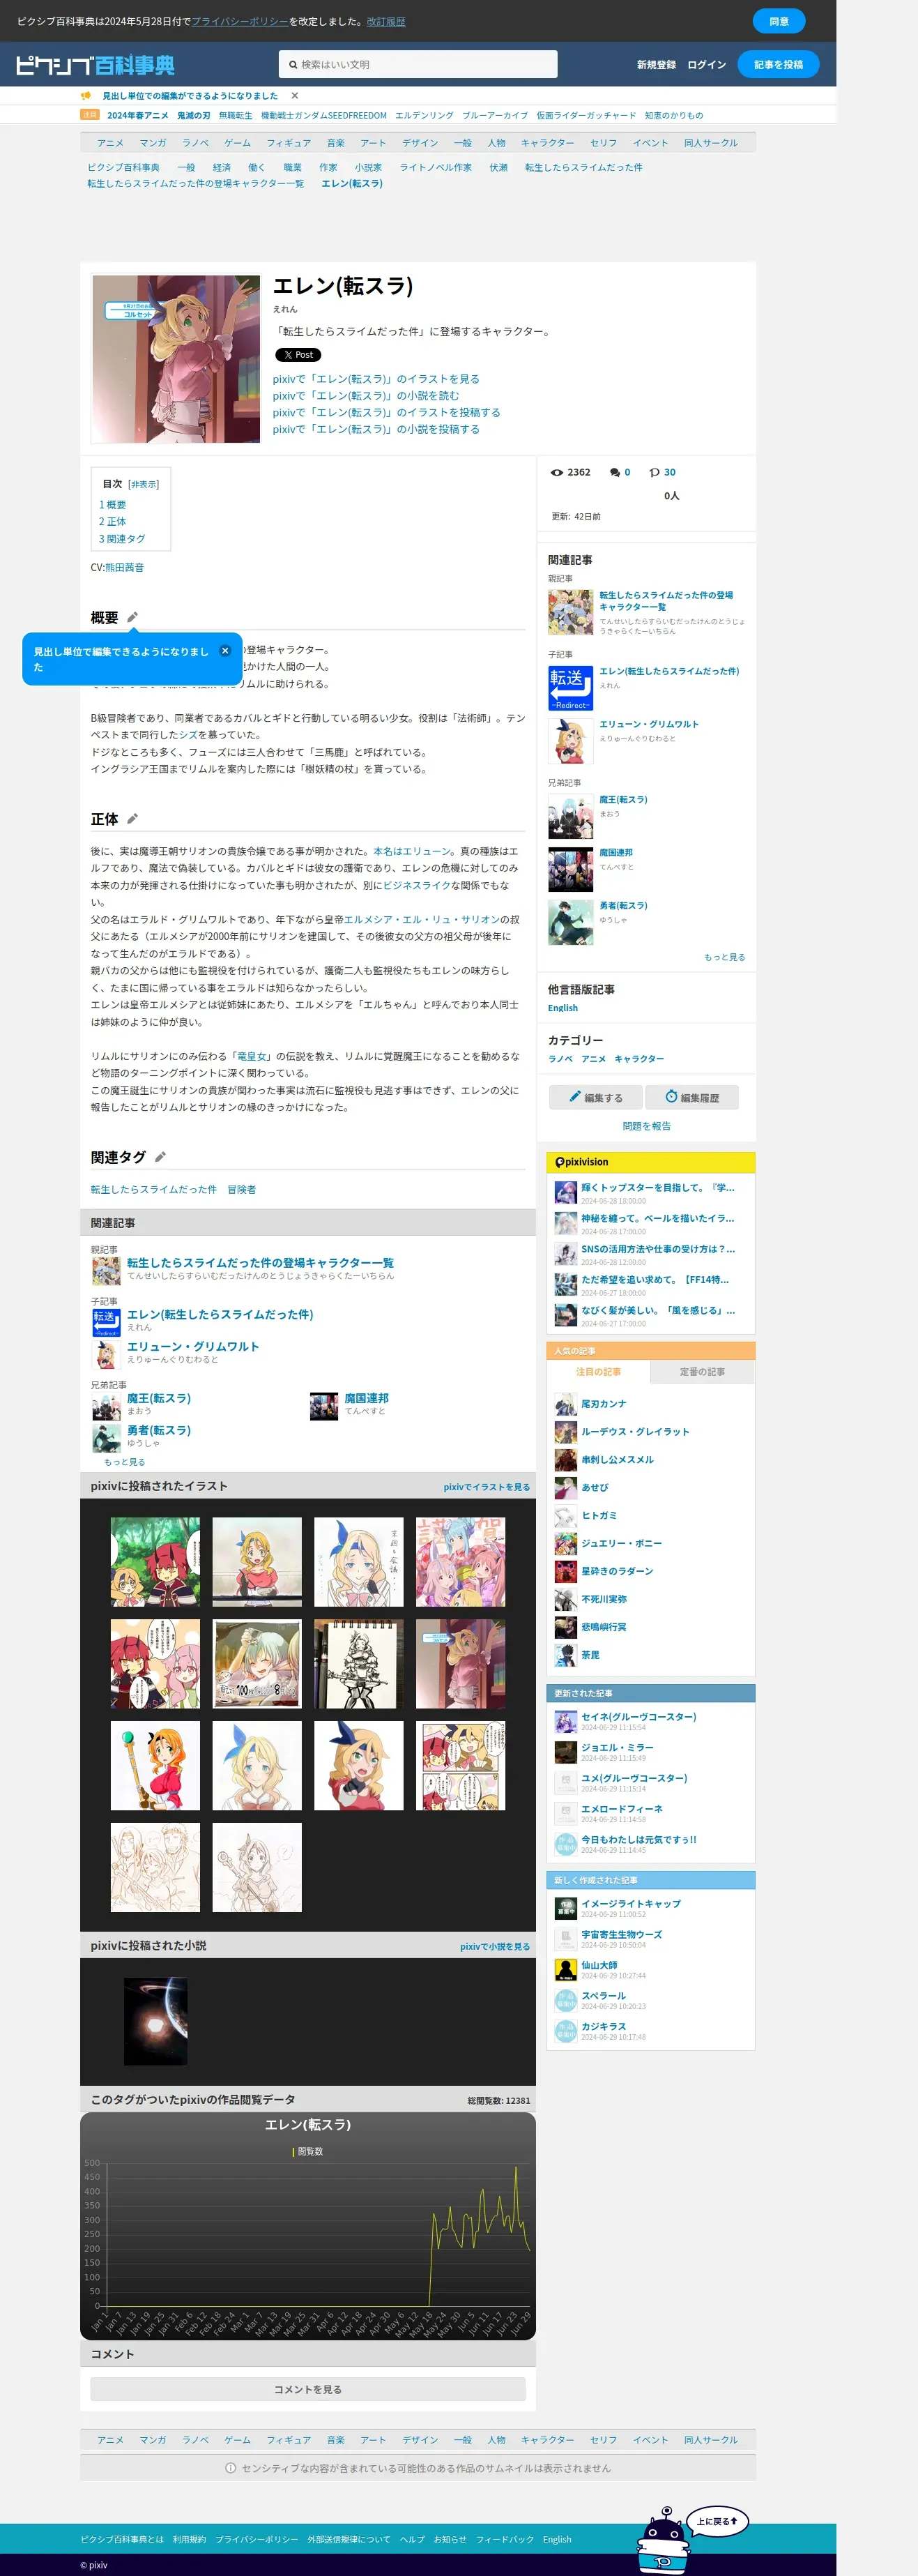The height and width of the screenshot is (2576, 918).
Task: Click the pixivision header logo
Action: (x=582, y=1162)
